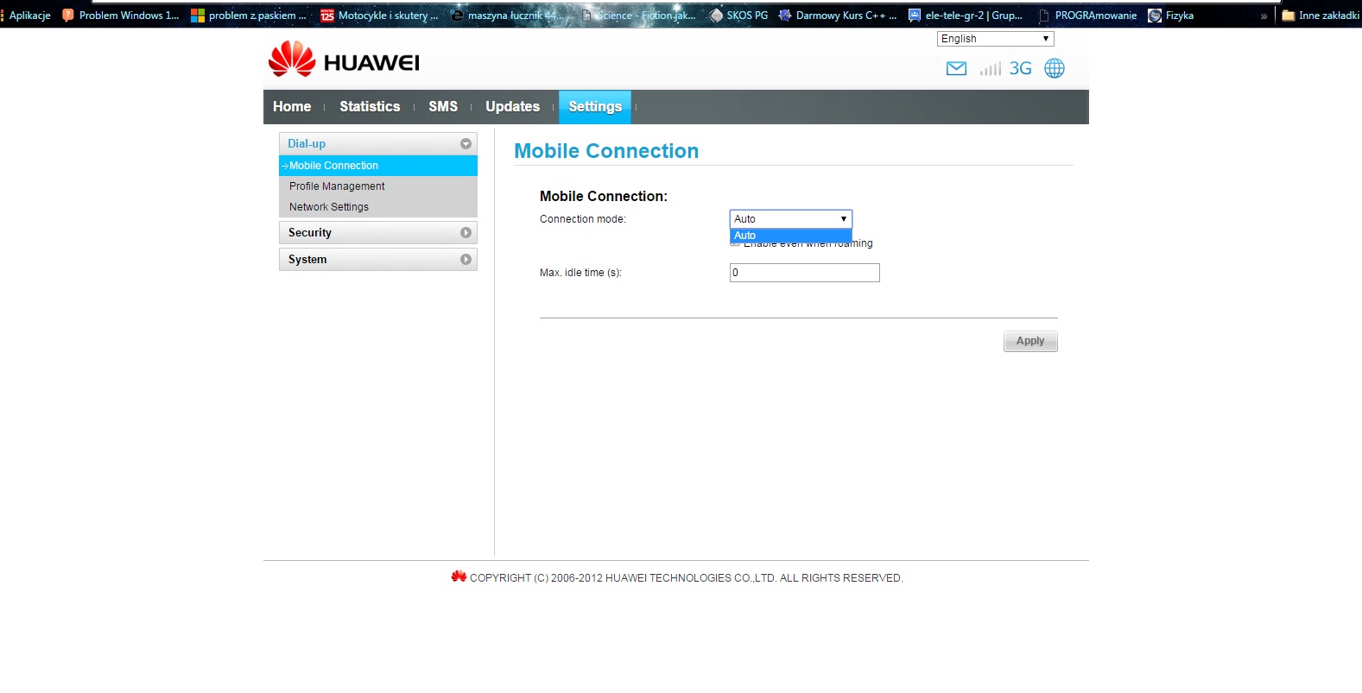The width and height of the screenshot is (1362, 693).
Task: Click the signal strength bars icon
Action: (x=990, y=69)
